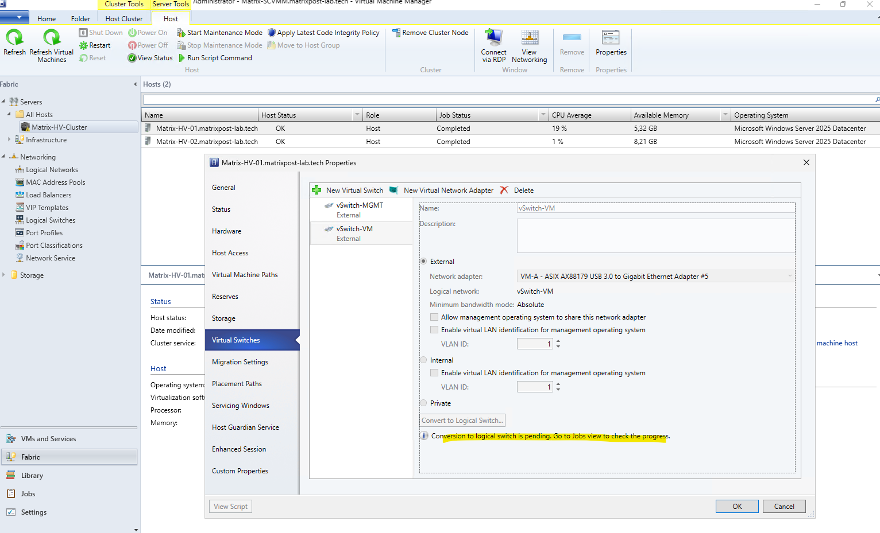Screen dimensions: 880x533
Task: Increase the External VLAN ID value
Action: click(558, 342)
